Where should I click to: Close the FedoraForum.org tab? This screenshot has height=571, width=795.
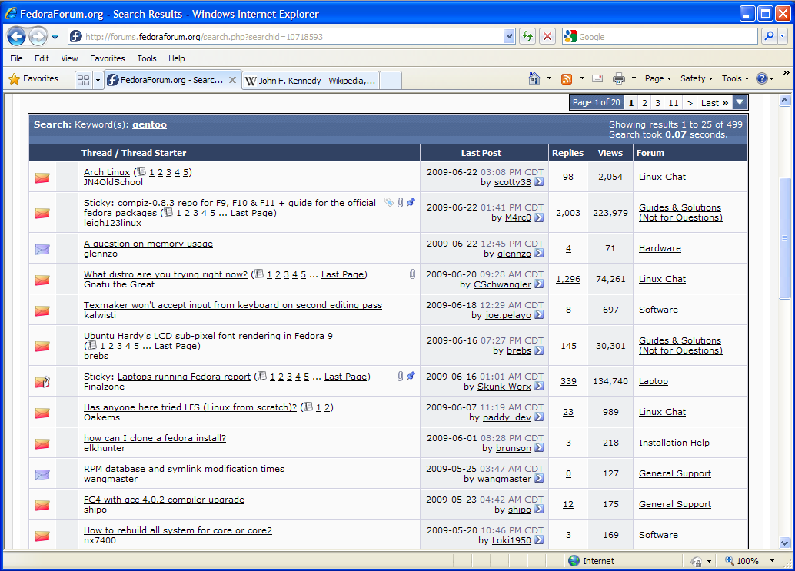[232, 80]
